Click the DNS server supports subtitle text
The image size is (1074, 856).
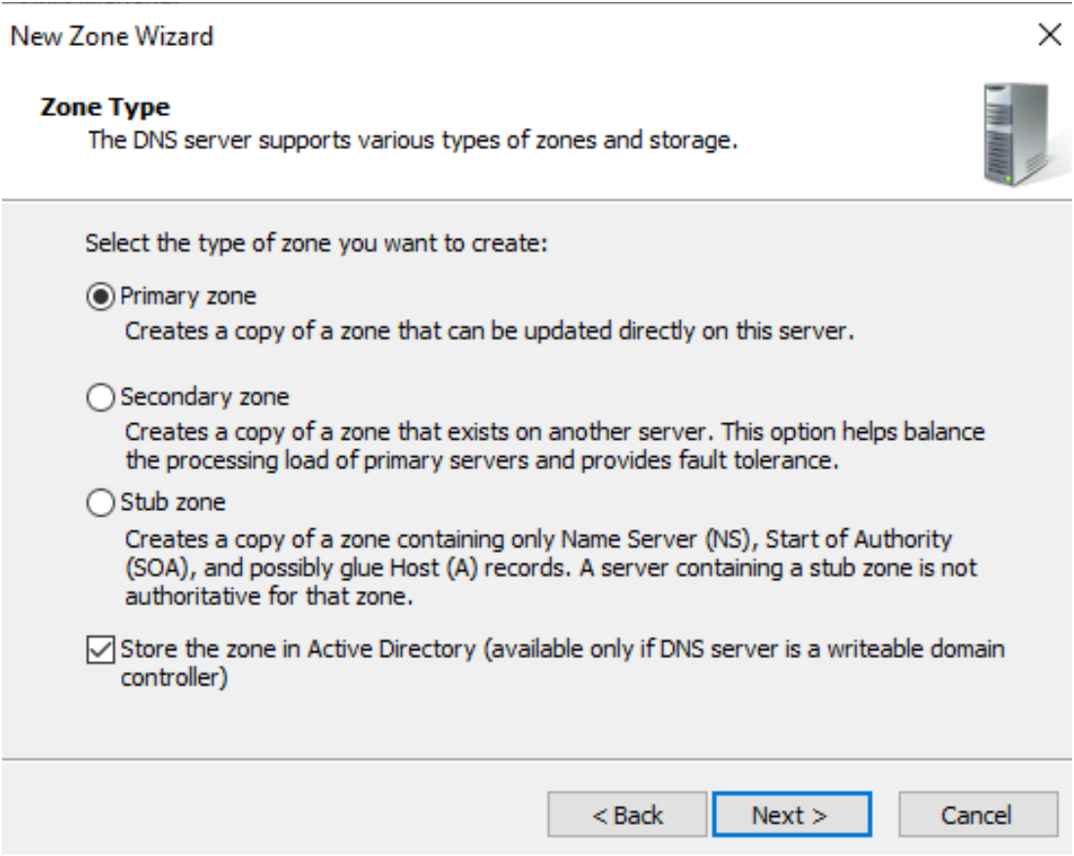(x=412, y=140)
